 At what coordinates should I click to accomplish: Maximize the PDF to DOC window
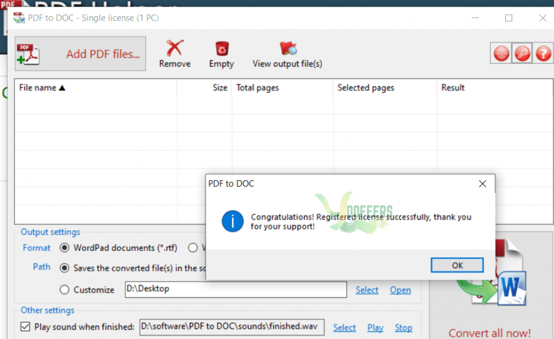point(509,18)
